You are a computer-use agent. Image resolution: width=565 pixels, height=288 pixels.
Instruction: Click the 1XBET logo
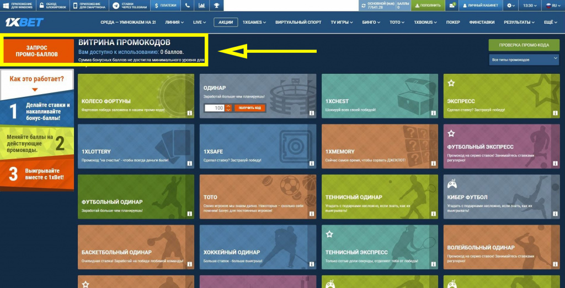coord(24,22)
